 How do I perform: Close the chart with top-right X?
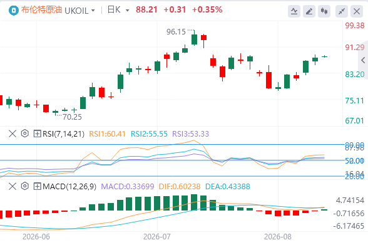(357, 11)
